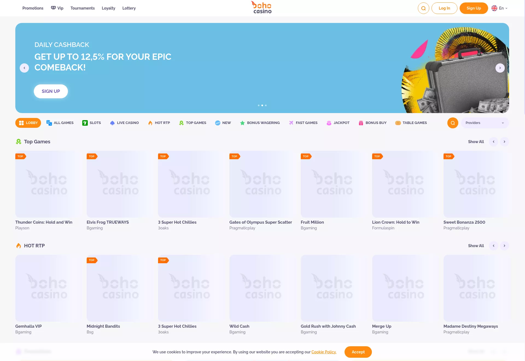Viewport: 525px width, 361px height.
Task: Show next HOT RTP items
Action: (504, 246)
